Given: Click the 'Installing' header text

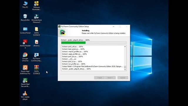Looking at the screenshot, I should pos(85,31).
